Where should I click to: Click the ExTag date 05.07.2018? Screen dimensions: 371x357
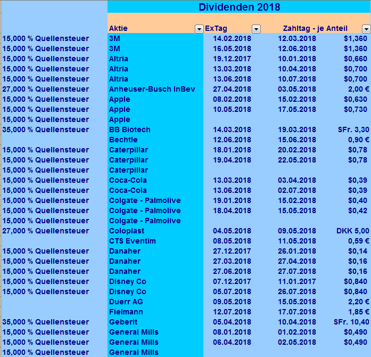pyautogui.click(x=232, y=291)
